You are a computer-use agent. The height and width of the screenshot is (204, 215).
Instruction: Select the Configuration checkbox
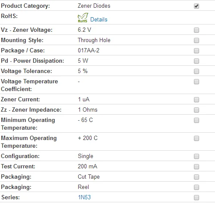click(x=197, y=156)
